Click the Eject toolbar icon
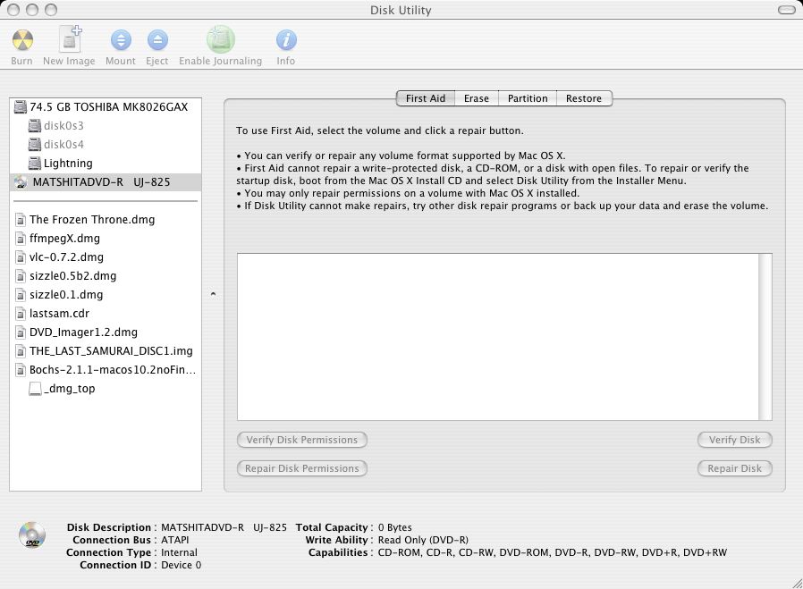 point(157,40)
